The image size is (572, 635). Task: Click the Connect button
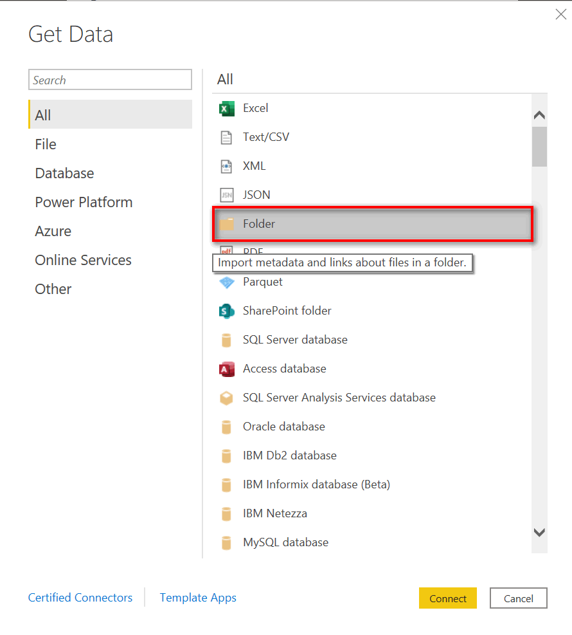point(448,598)
